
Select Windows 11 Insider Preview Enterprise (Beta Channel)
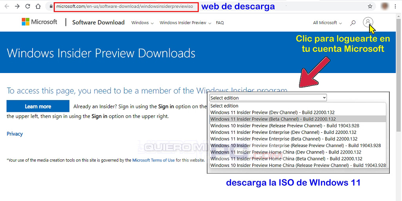(x=298, y=139)
